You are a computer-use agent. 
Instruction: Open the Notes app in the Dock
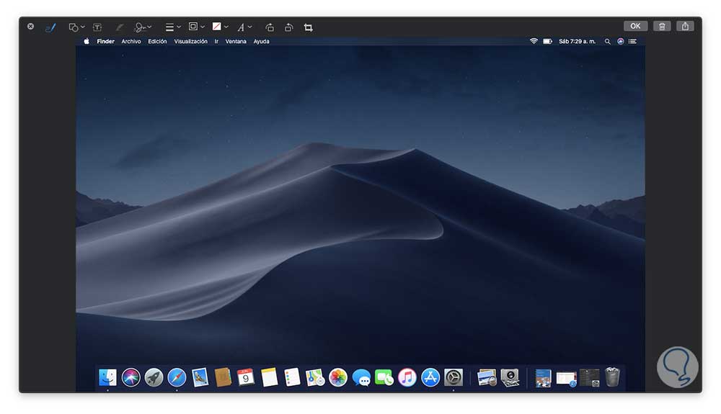[269, 378]
